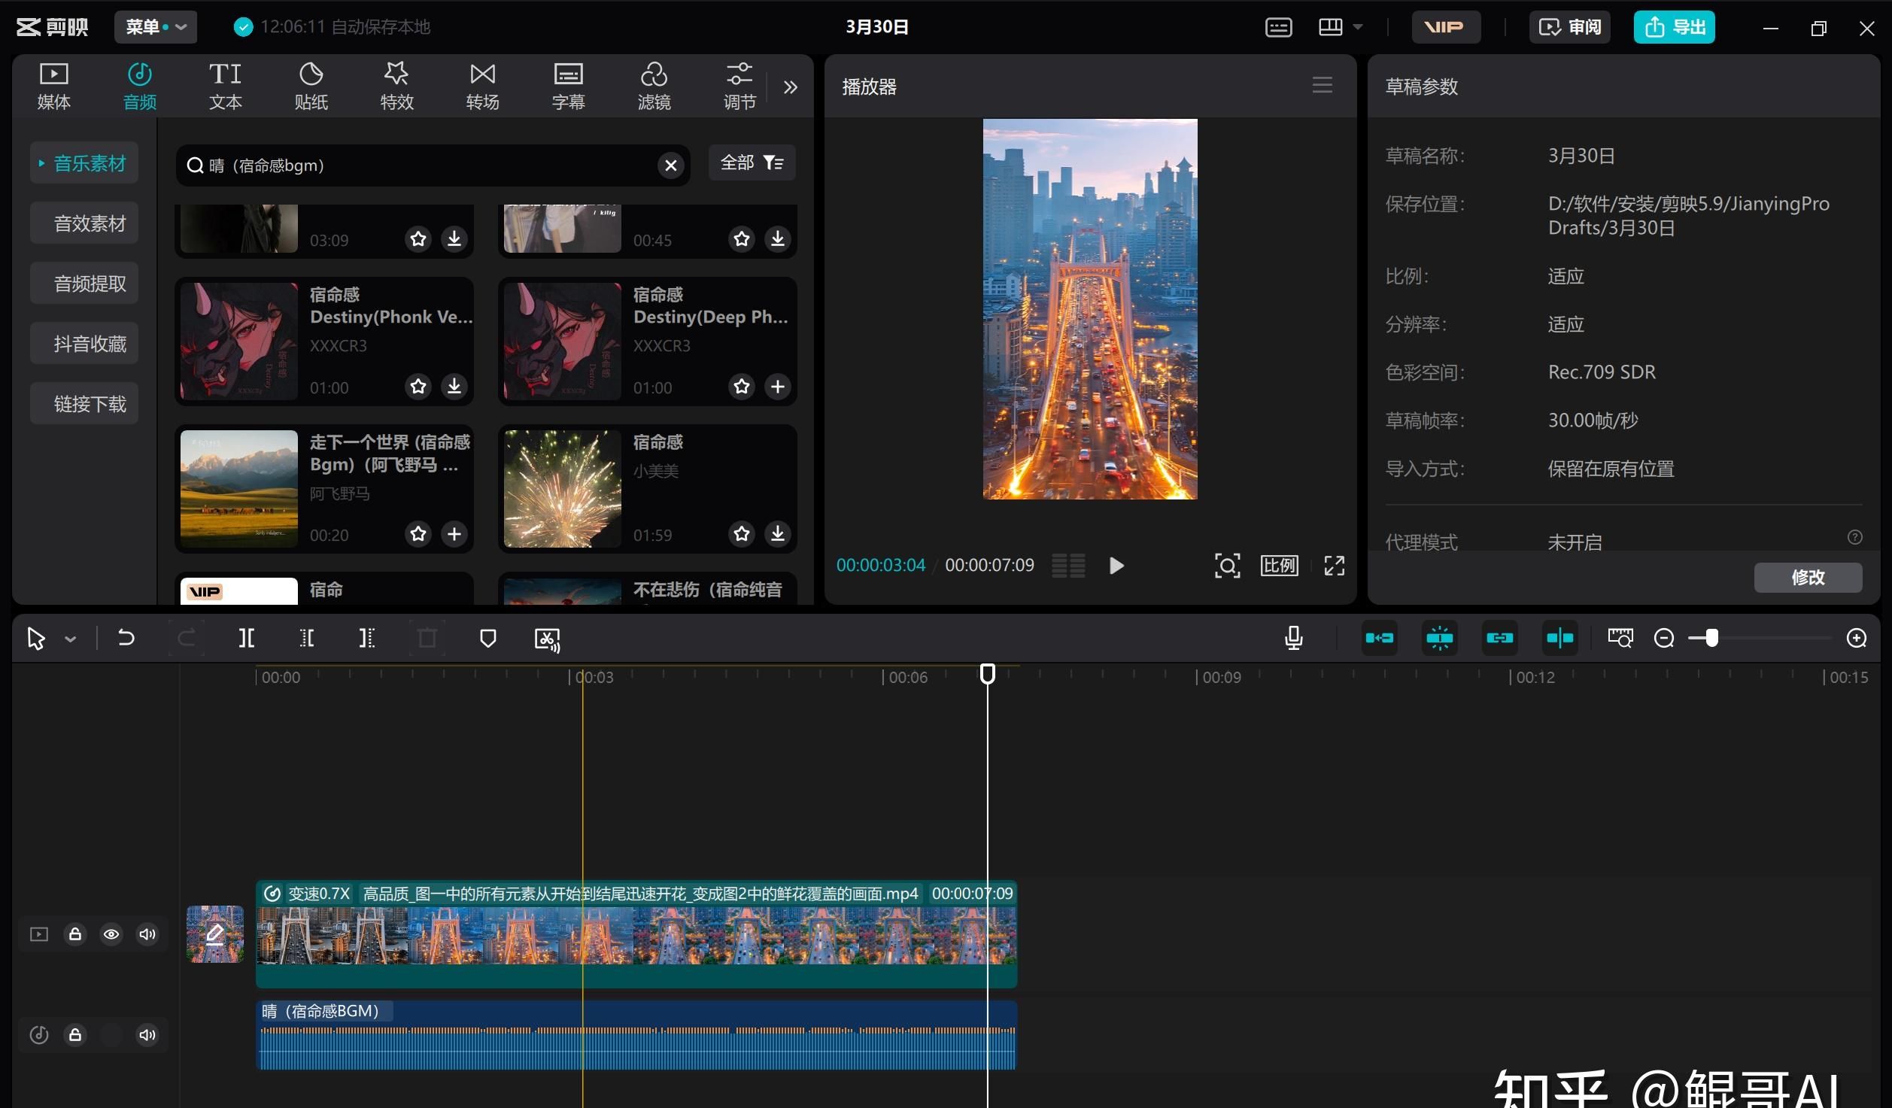Favorite the 宿命感 小美美 track

coord(742,534)
